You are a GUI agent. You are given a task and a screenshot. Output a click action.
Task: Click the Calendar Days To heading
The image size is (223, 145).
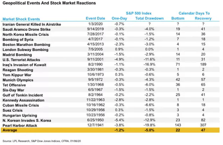[194, 13]
